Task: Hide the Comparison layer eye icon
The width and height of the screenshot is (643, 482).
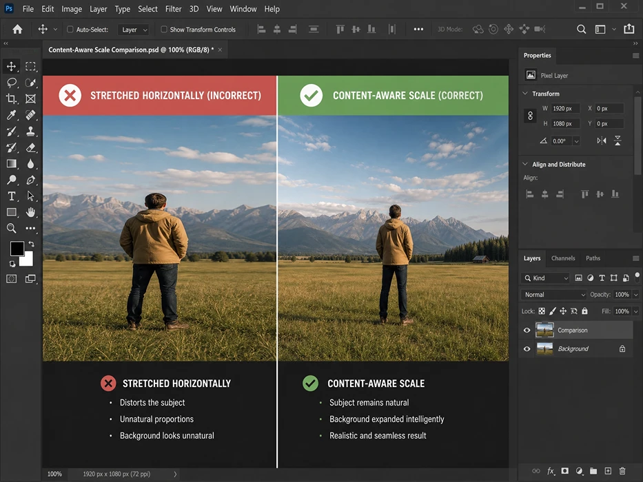Action: pyautogui.click(x=527, y=331)
